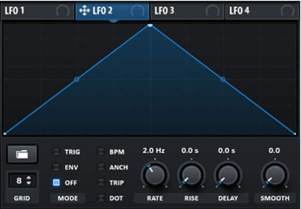Click the DELAY knob
The width and height of the screenshot is (301, 209).
click(228, 175)
